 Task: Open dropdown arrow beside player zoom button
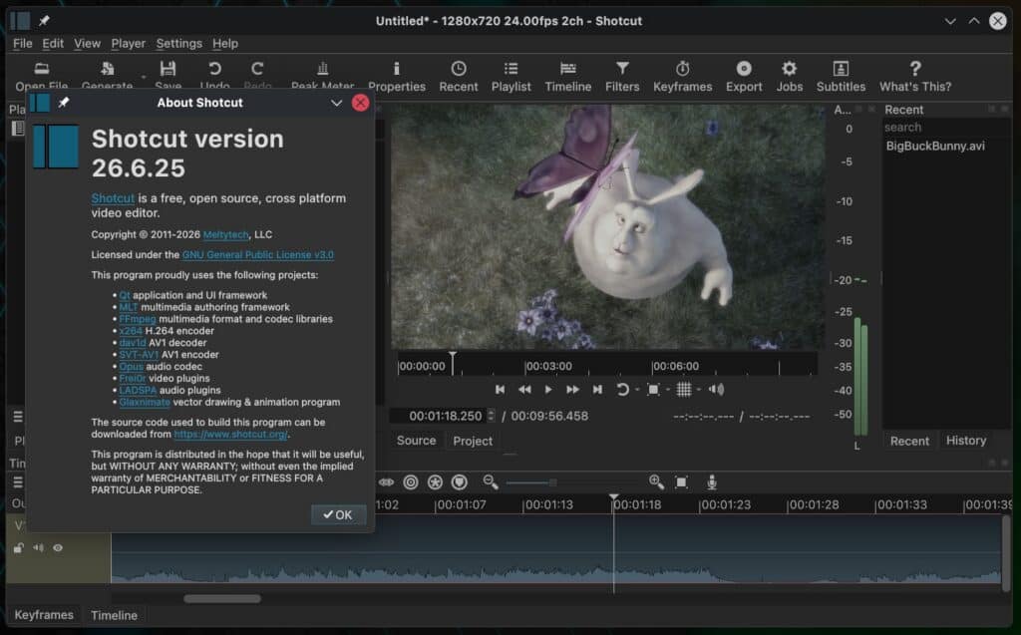coord(668,390)
